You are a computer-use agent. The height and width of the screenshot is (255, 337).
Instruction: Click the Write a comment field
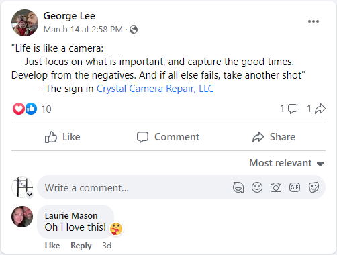[x=134, y=187]
